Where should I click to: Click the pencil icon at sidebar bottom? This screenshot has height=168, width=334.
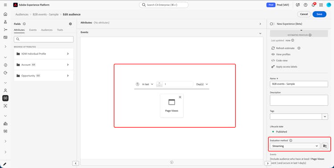[5, 164]
